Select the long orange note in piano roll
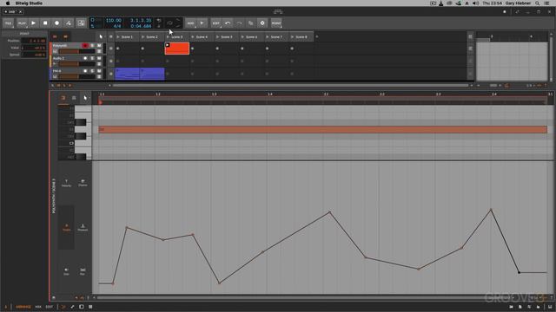Viewport: 556px width, 312px height. point(322,129)
